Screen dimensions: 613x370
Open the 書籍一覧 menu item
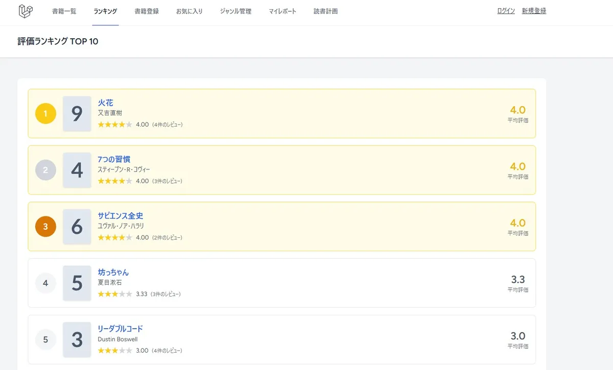tap(64, 11)
